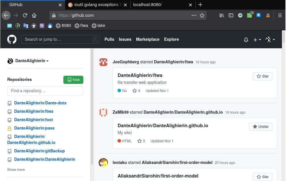Image resolution: width=286 pixels, height=181 pixels.
Task: Bookmark this page with the star icon
Action: point(202,15)
